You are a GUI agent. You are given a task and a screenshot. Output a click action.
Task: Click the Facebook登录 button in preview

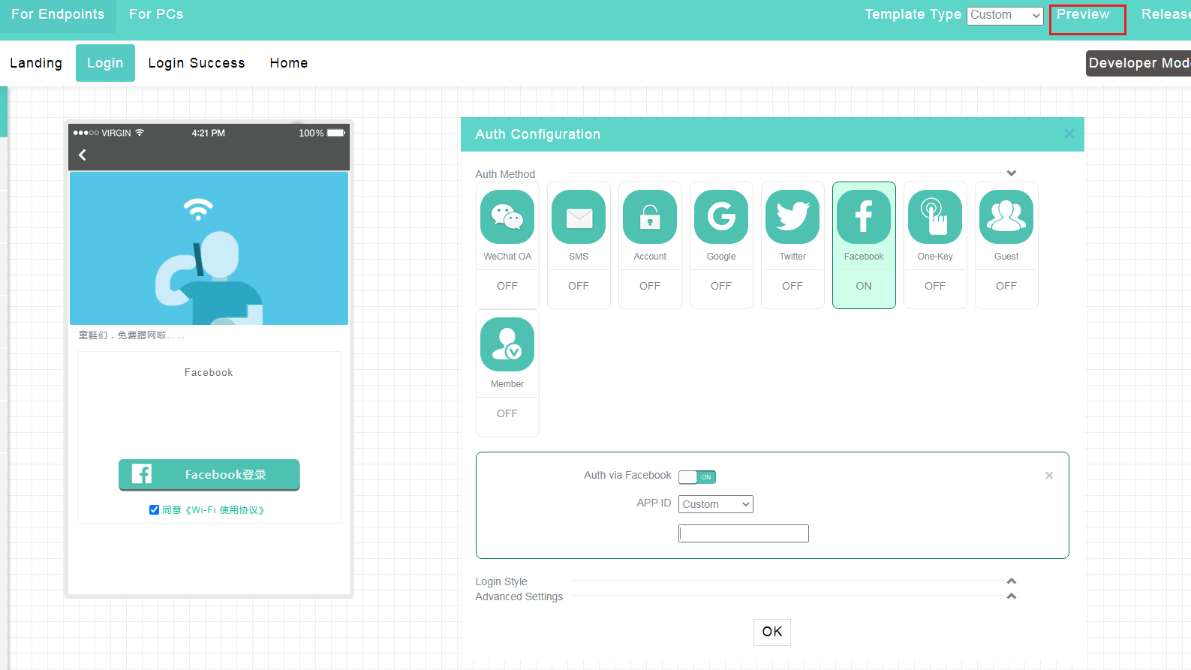(x=209, y=475)
